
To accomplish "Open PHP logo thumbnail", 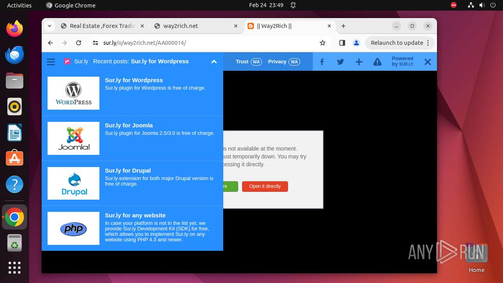I will tap(73, 228).
